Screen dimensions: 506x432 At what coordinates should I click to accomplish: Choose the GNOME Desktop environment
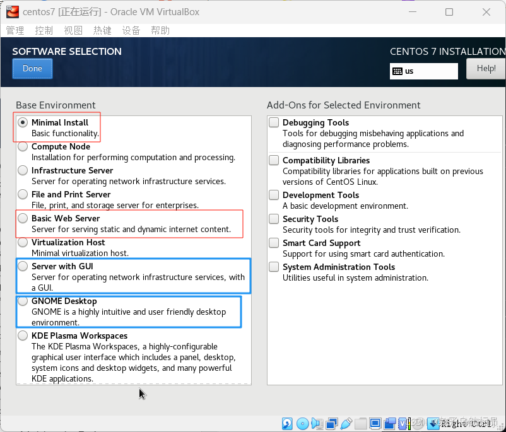23,301
